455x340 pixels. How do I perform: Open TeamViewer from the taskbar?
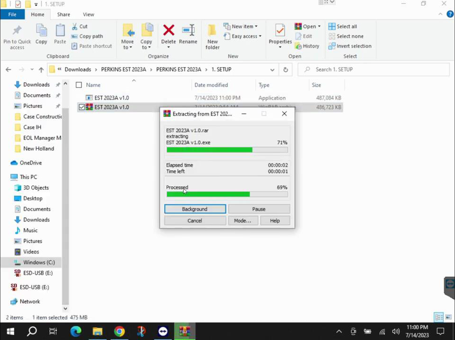pos(163,331)
